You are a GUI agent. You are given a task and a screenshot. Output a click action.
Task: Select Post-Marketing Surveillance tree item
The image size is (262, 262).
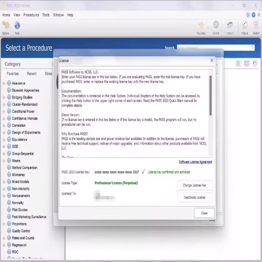click(x=29, y=217)
